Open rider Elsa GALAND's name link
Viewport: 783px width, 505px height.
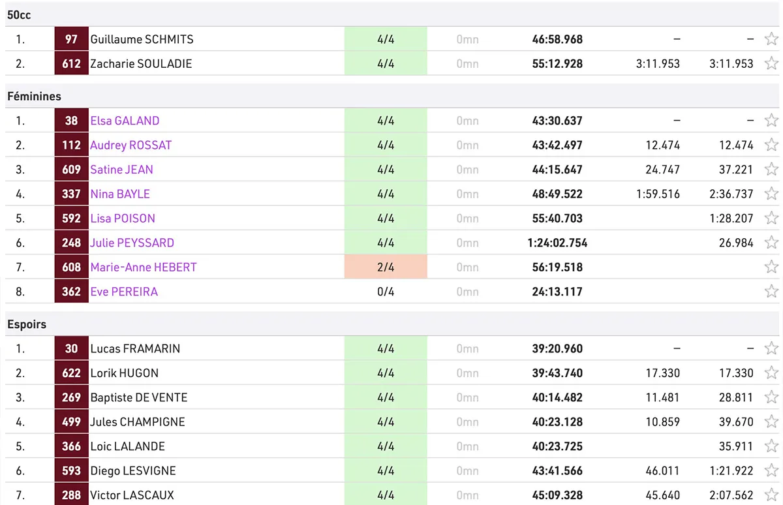(x=125, y=121)
